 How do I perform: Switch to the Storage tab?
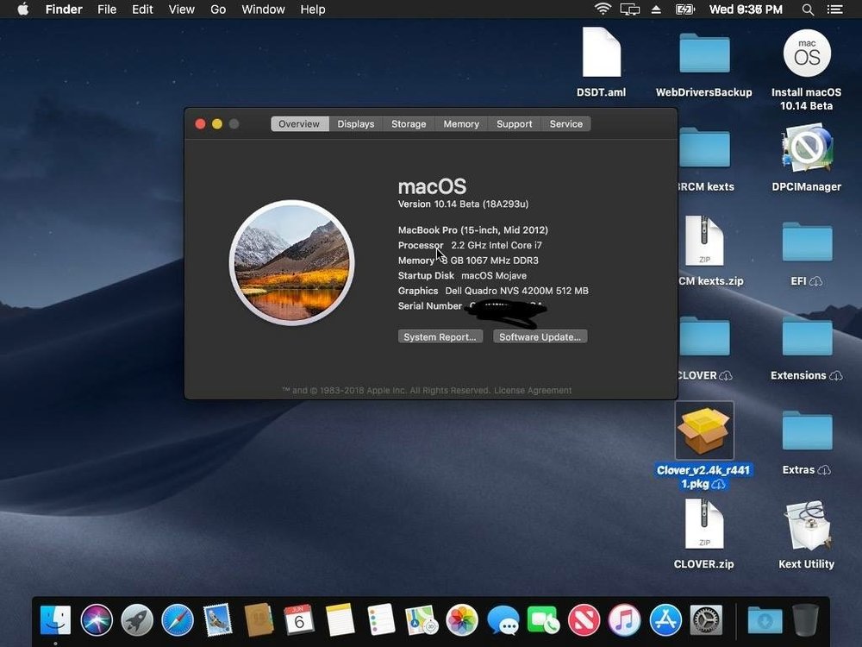coord(409,124)
